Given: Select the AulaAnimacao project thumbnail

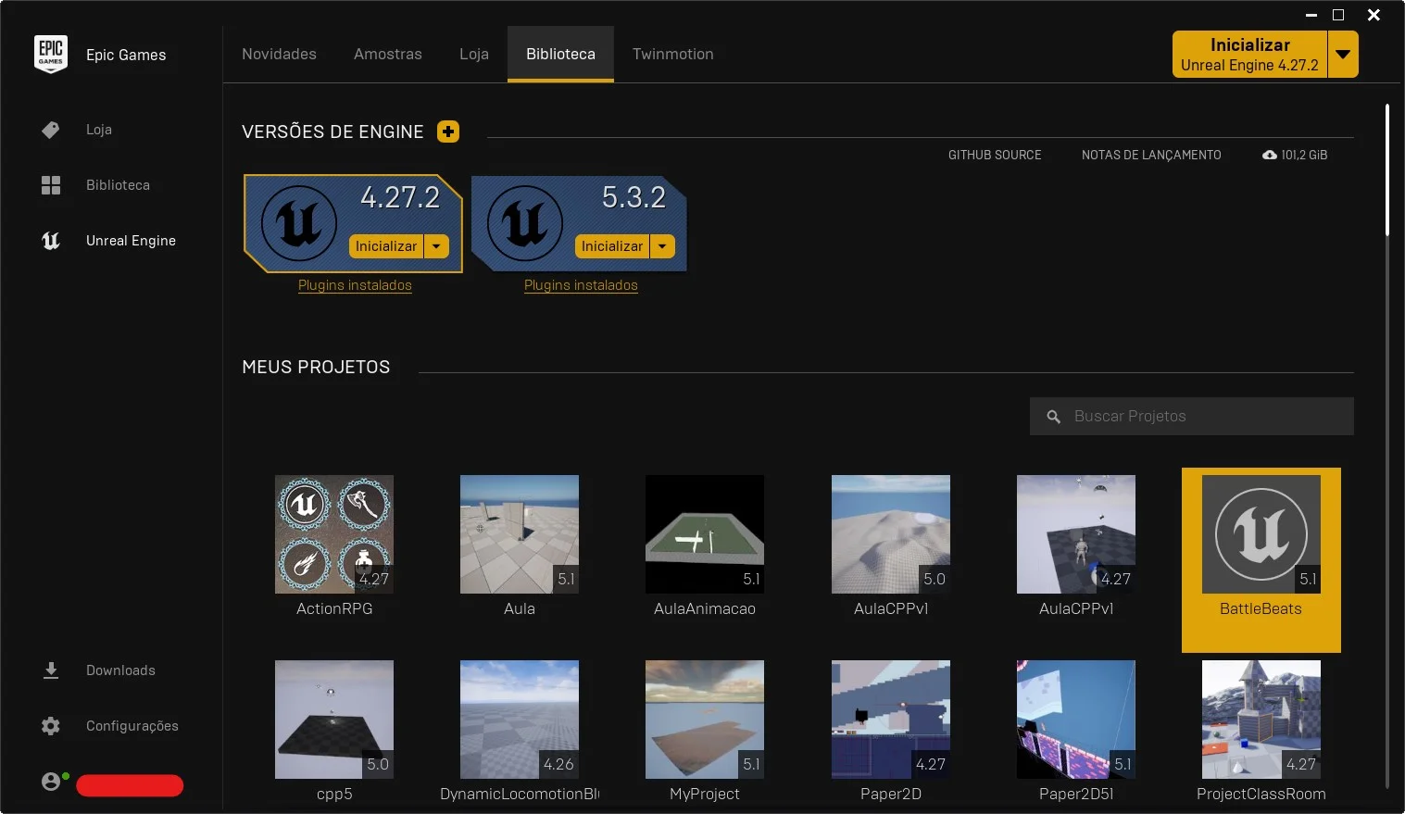Looking at the screenshot, I should click(x=705, y=534).
